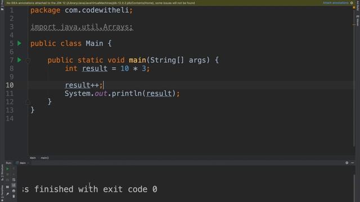Click println method call
The height and width of the screenshot is (202, 360).
(127, 94)
